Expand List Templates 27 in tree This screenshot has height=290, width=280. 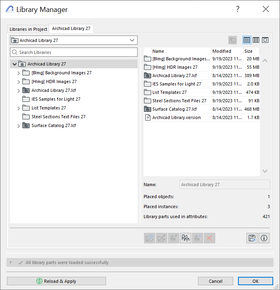point(18,108)
